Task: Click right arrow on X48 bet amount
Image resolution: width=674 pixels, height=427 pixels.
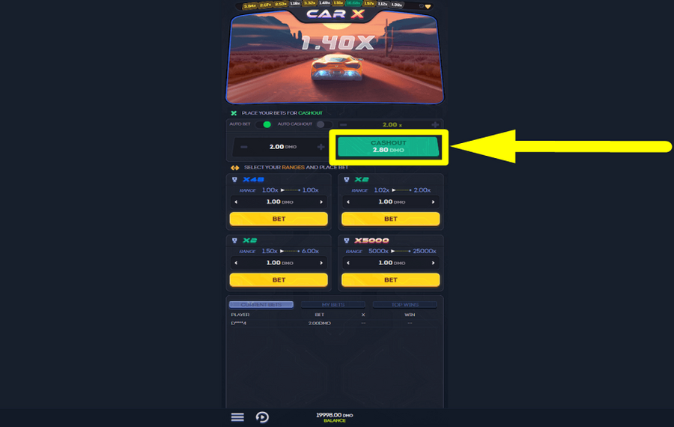Action: tap(321, 202)
